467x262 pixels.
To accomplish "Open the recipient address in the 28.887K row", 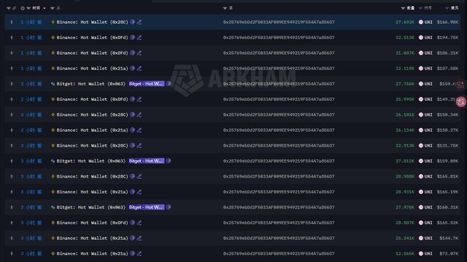I will [x=279, y=223].
